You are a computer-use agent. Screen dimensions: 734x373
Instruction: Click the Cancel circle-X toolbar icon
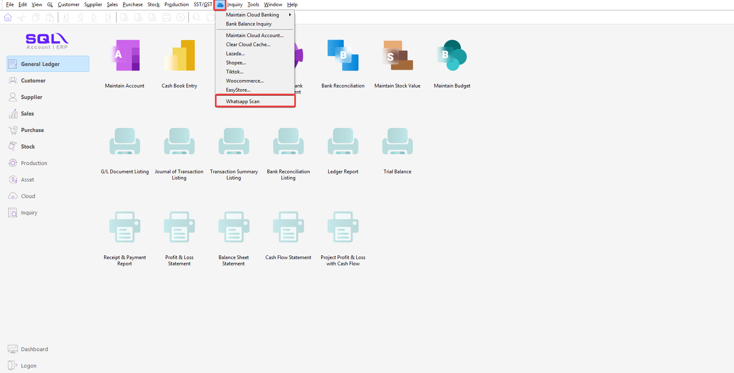pyautogui.click(x=181, y=17)
